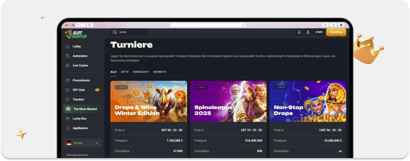Click the $18.000.000 prize pool value

tap(253, 141)
